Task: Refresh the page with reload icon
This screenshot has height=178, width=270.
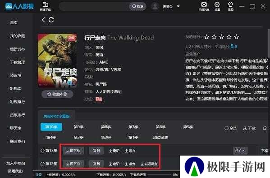Action: (51, 20)
